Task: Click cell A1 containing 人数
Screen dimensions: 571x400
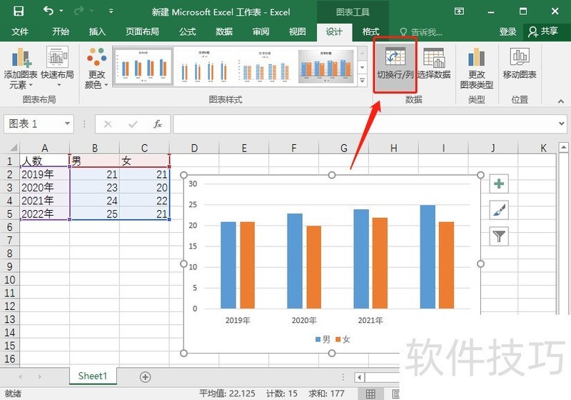Action: pyautogui.click(x=44, y=161)
